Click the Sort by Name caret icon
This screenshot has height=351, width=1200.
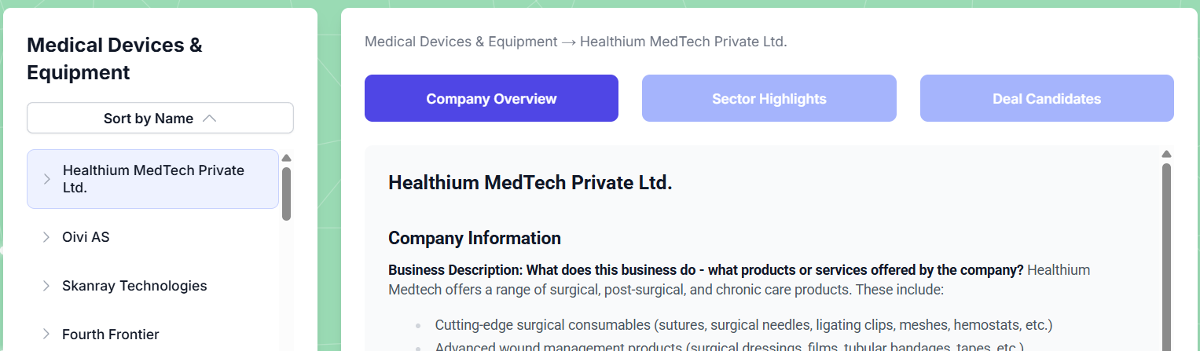209,119
